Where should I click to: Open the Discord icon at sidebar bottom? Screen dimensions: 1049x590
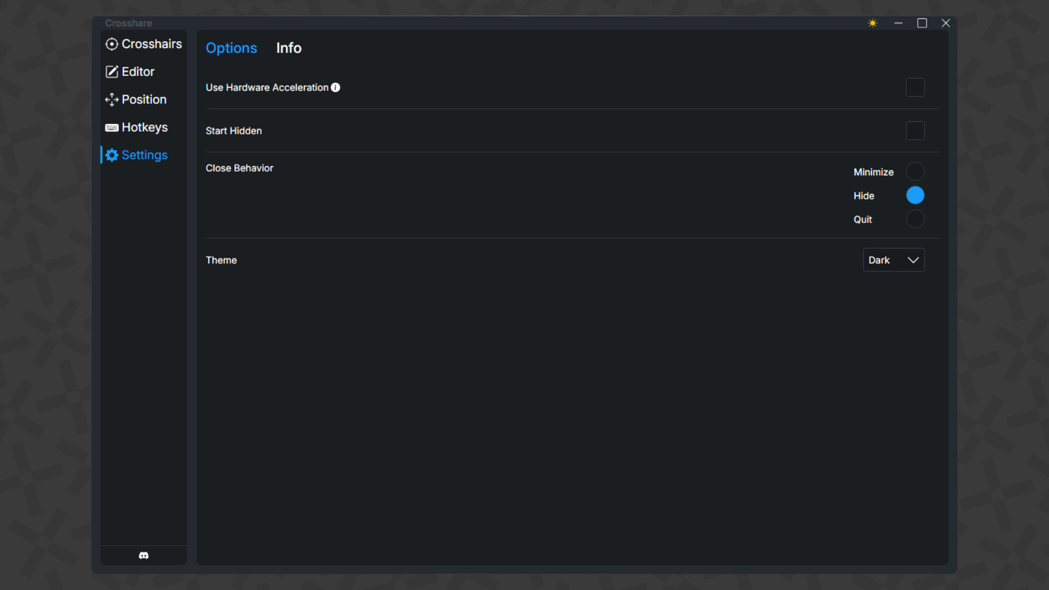pos(143,556)
